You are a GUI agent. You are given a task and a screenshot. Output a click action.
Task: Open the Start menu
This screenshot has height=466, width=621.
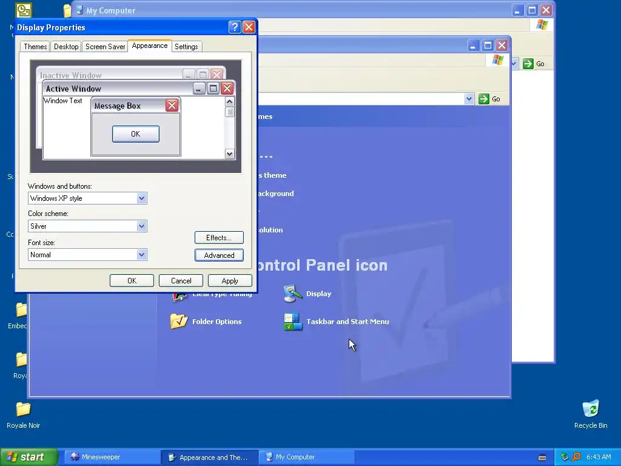[29, 457]
